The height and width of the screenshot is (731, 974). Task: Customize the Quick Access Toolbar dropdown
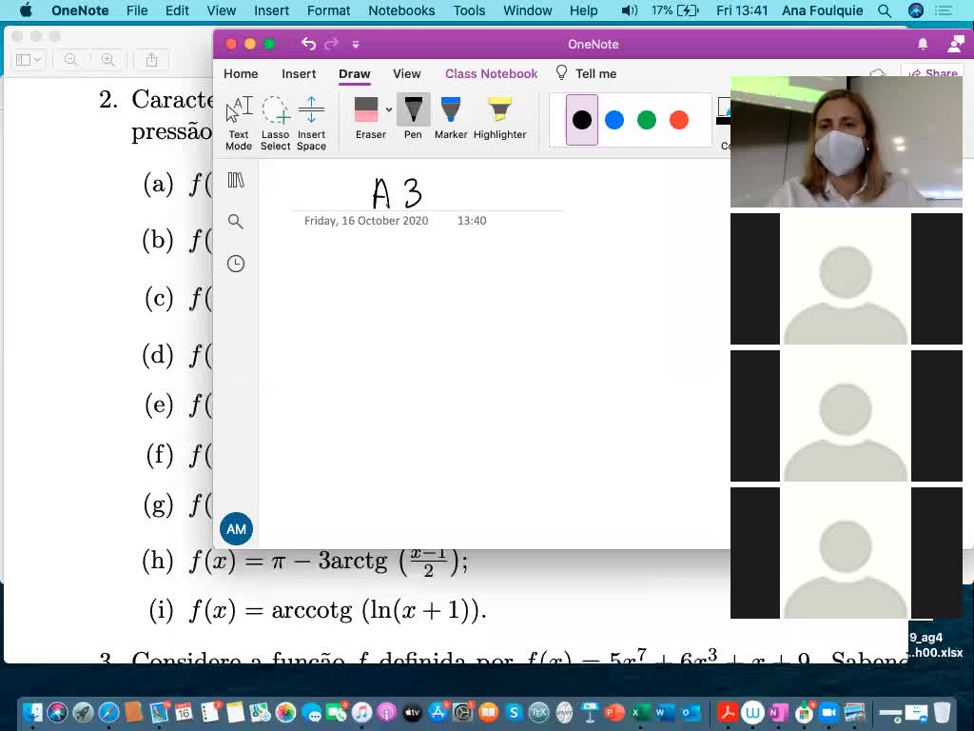[356, 44]
